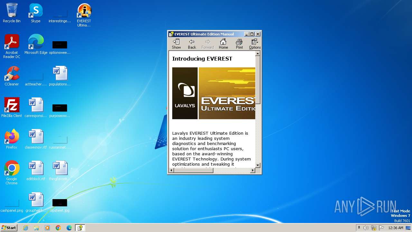Click the 12:36 AM taskbar clock

(396, 228)
